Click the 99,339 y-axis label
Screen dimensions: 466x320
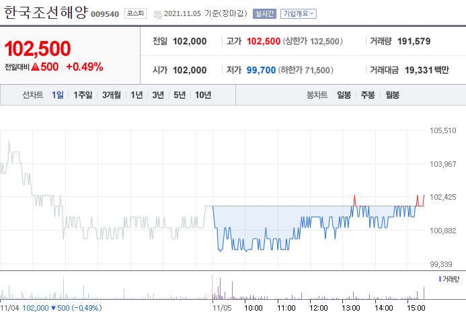click(x=440, y=264)
